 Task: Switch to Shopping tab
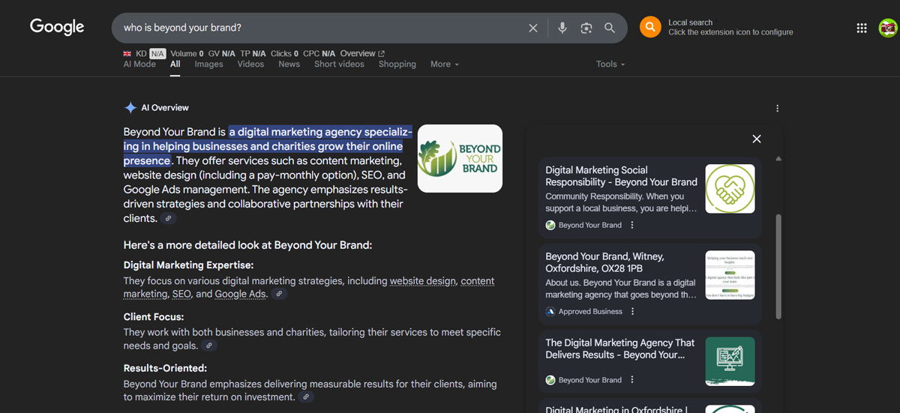(397, 64)
